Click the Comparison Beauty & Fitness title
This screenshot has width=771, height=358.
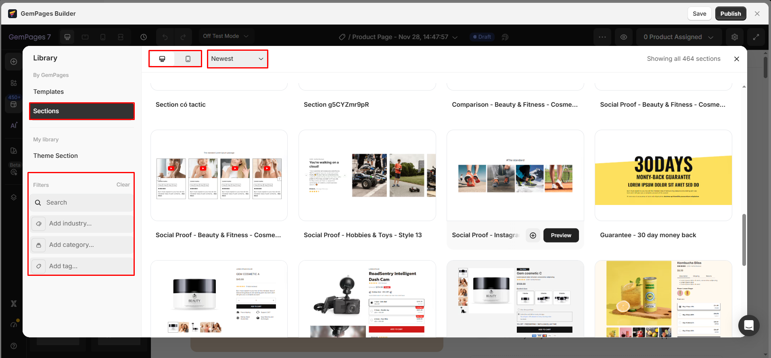[515, 105]
